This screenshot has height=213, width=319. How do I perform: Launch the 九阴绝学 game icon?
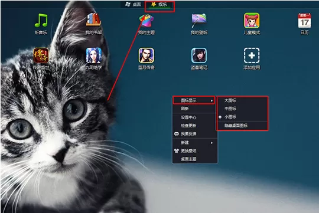pos(93,55)
